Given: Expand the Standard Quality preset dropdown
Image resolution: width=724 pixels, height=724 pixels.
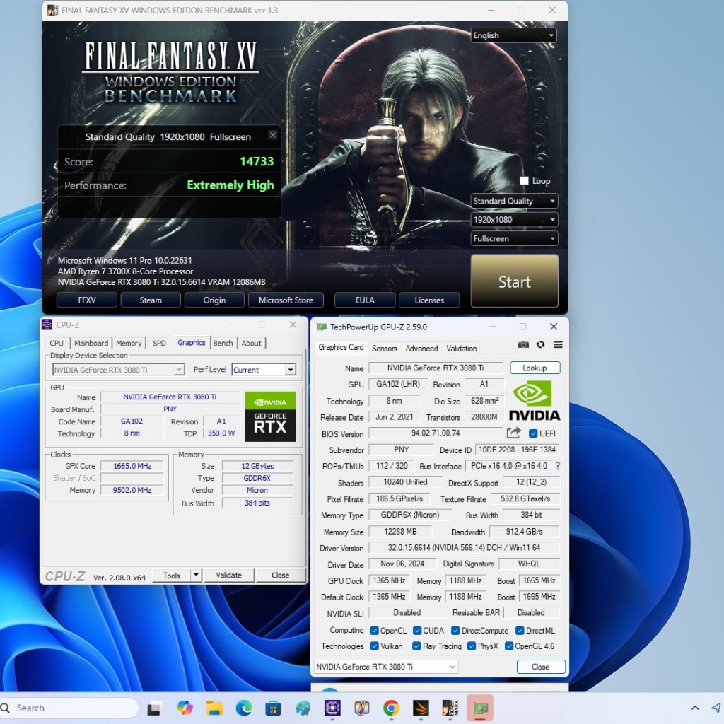Looking at the screenshot, I should [x=514, y=202].
